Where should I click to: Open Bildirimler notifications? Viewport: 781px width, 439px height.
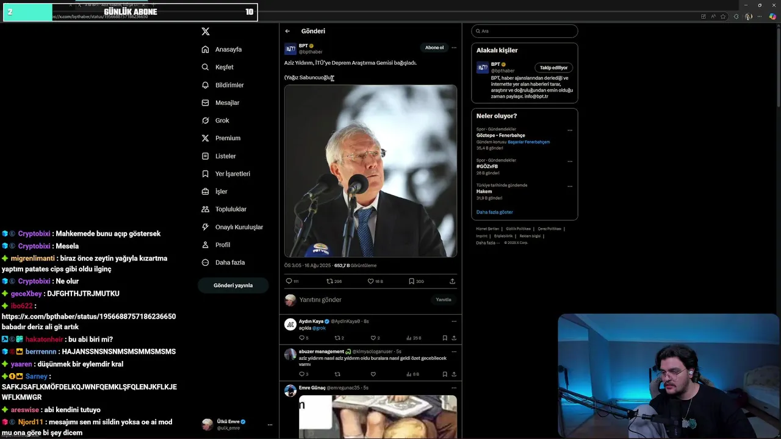click(223, 85)
